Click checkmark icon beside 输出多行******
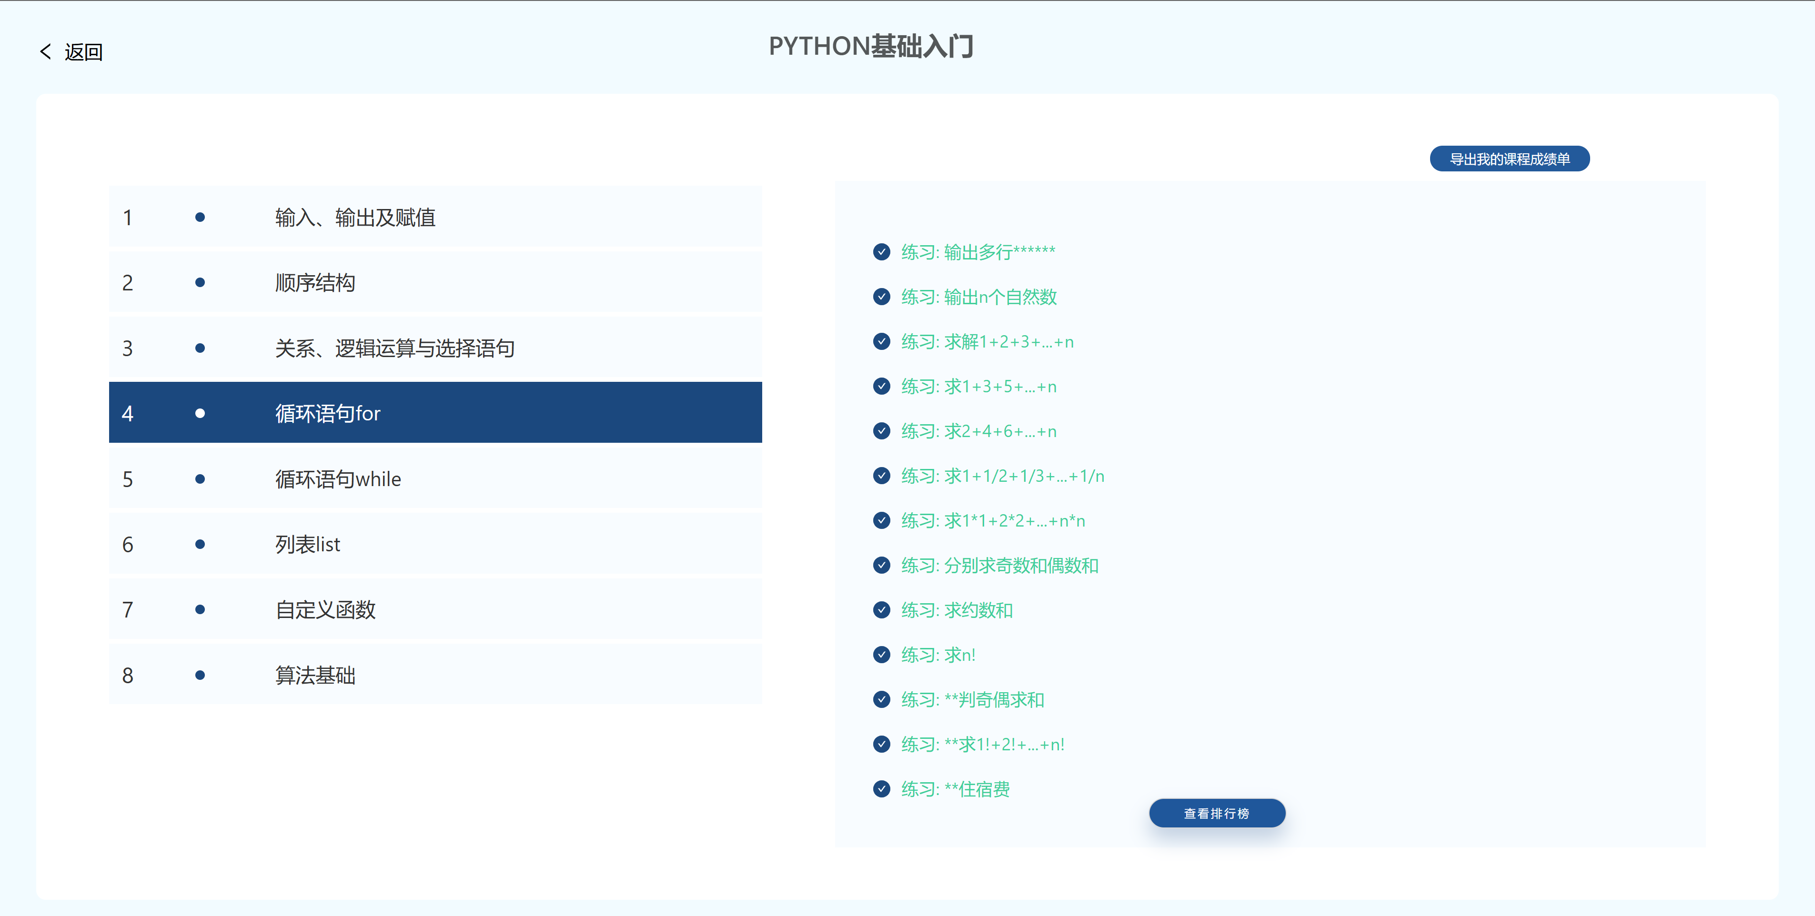The image size is (1815, 916). pos(881,252)
